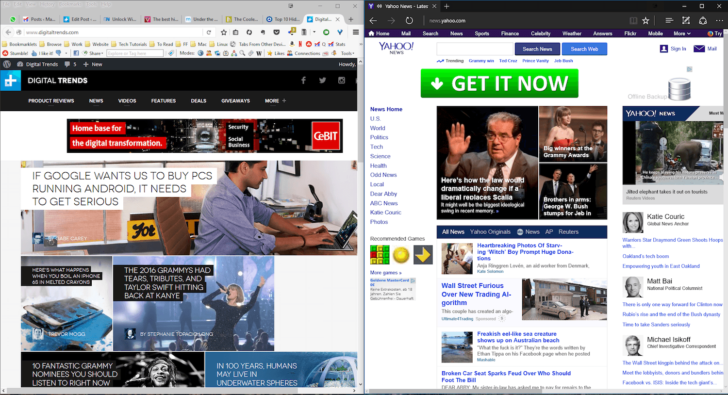Open the Firefox toolbar dropdown arrow beside trash icon

click(314, 33)
